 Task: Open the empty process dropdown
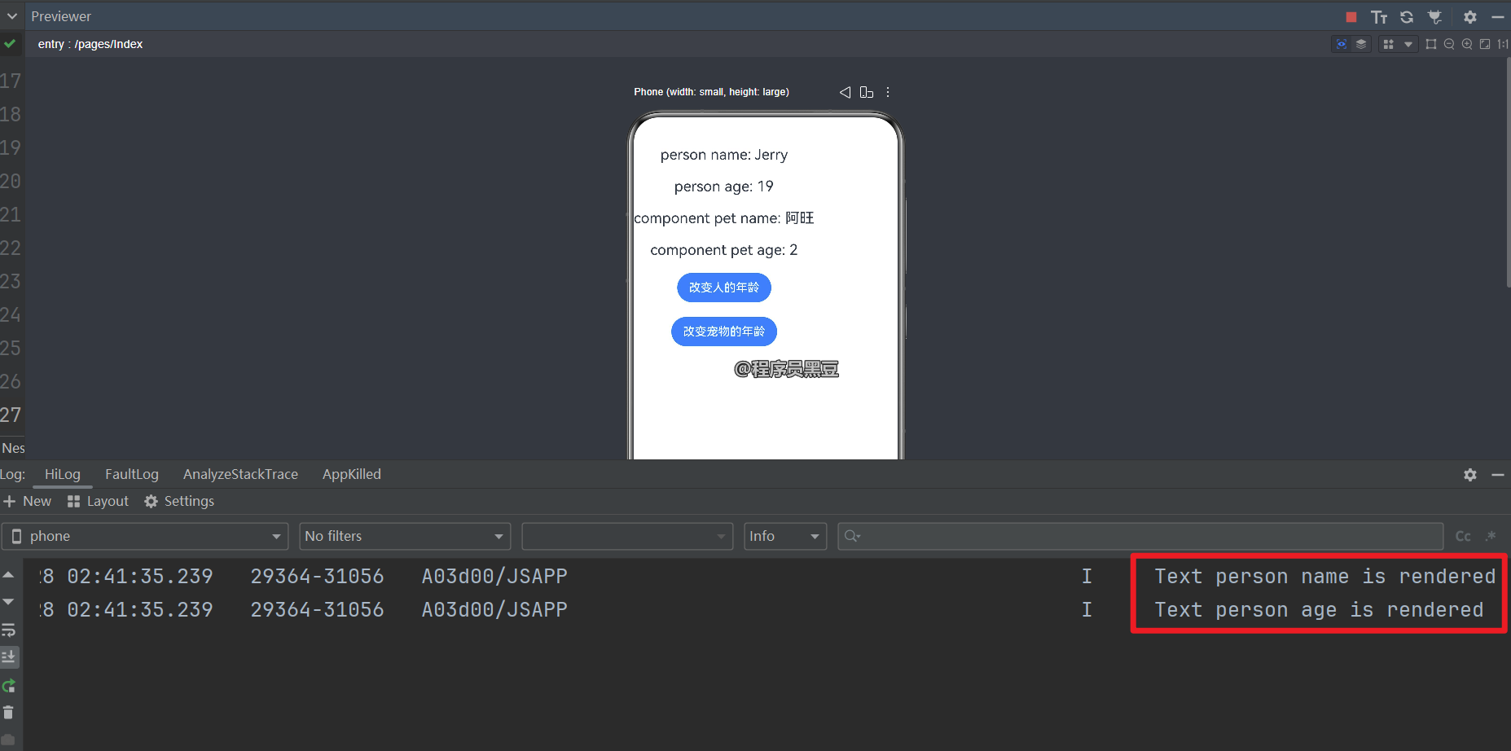(x=627, y=536)
